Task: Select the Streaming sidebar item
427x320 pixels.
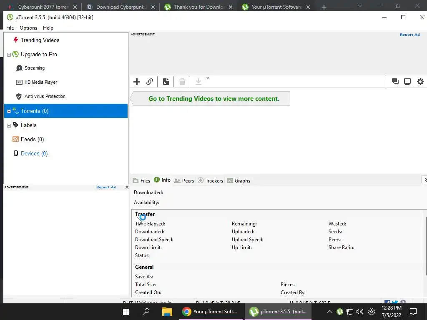Action: click(x=35, y=68)
